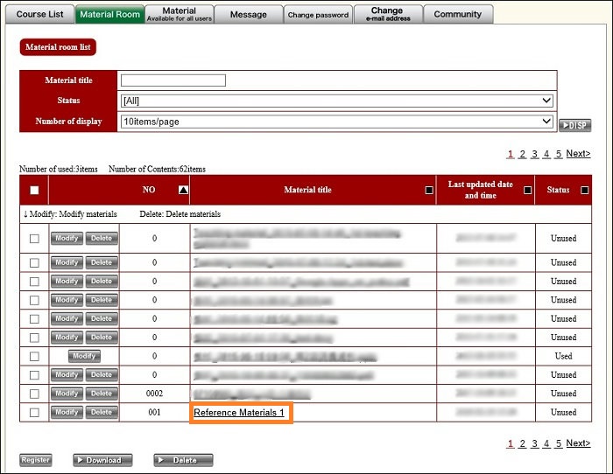Screen dimensions: 613x474
Task: Click Modify for Reference Materials 1
Action: (x=67, y=412)
